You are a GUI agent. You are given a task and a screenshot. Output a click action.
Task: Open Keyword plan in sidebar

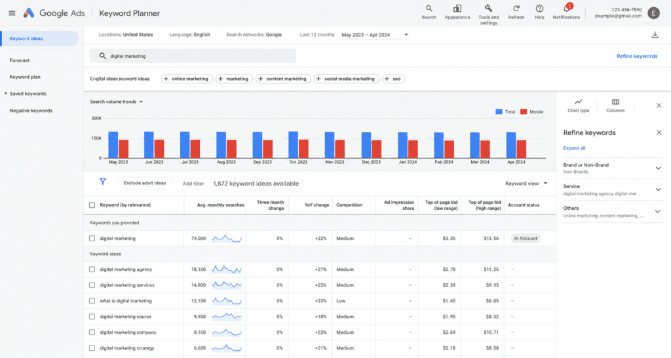coord(25,77)
